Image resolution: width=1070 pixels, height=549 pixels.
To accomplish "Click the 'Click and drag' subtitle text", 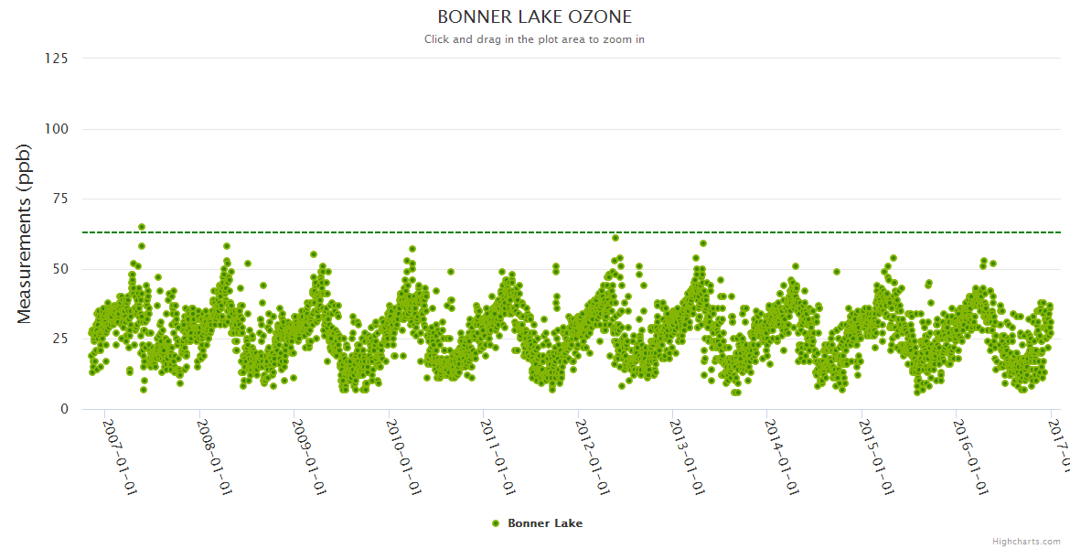I will (534, 39).
